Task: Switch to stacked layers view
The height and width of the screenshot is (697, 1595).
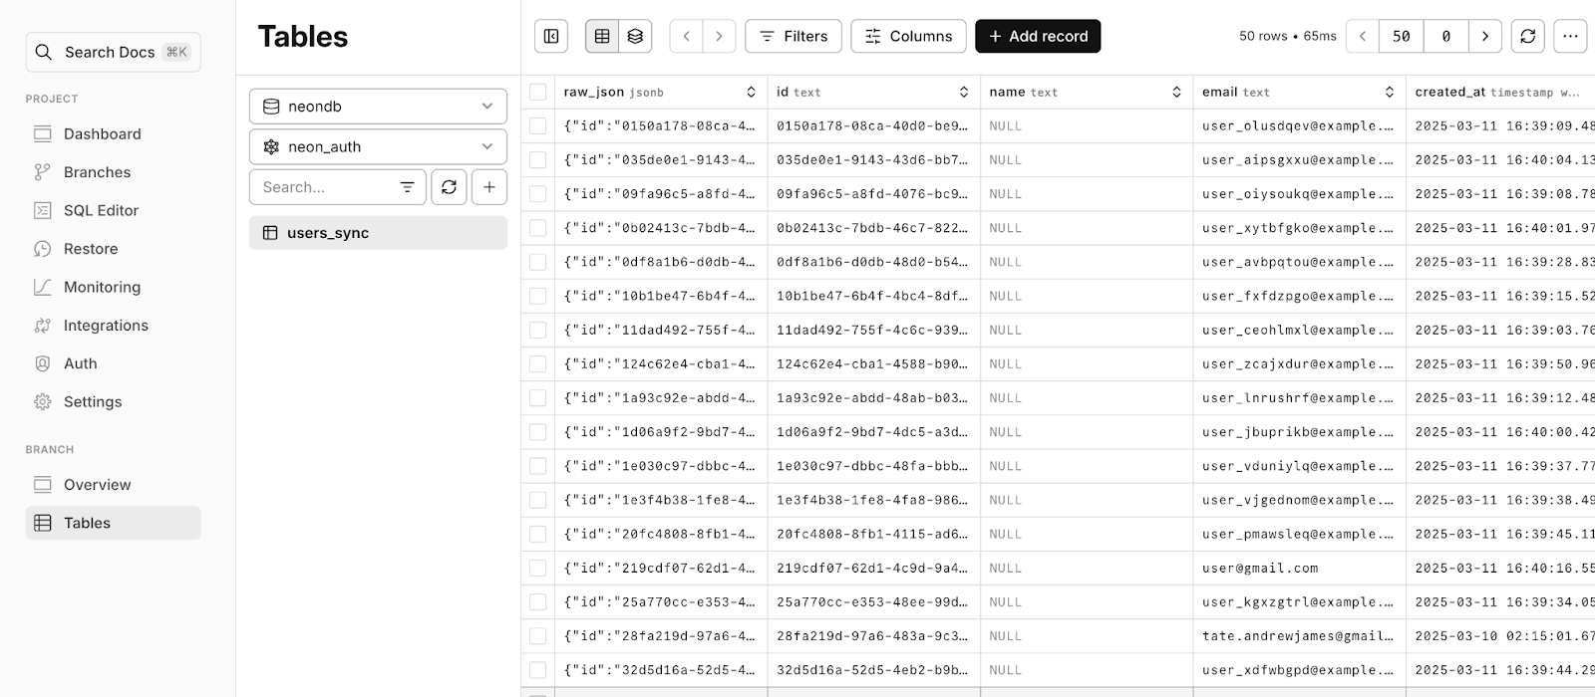Action: (x=635, y=36)
